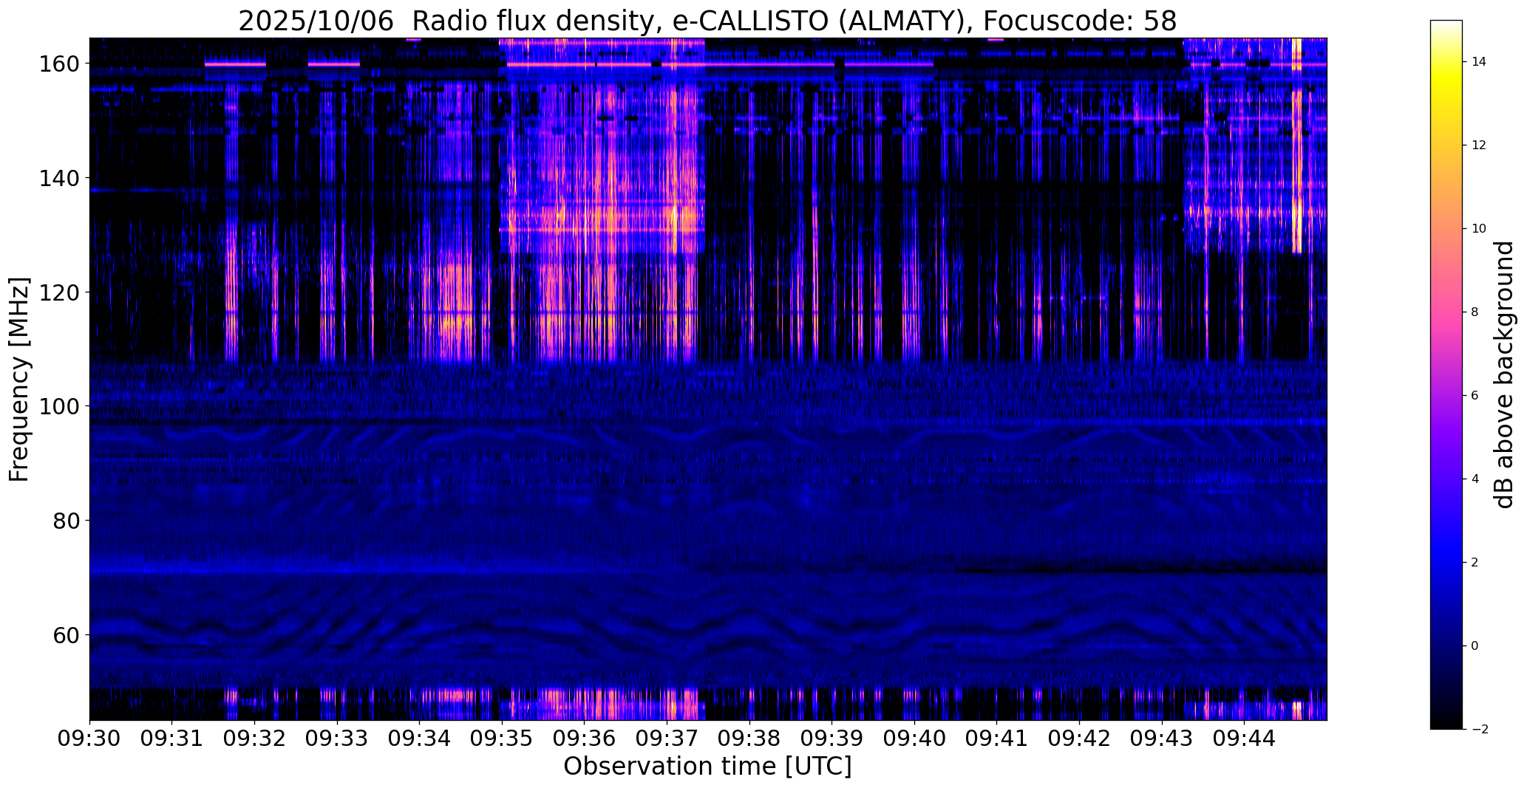
Task: Click the colorbar tick label 14
Action: point(1479,62)
